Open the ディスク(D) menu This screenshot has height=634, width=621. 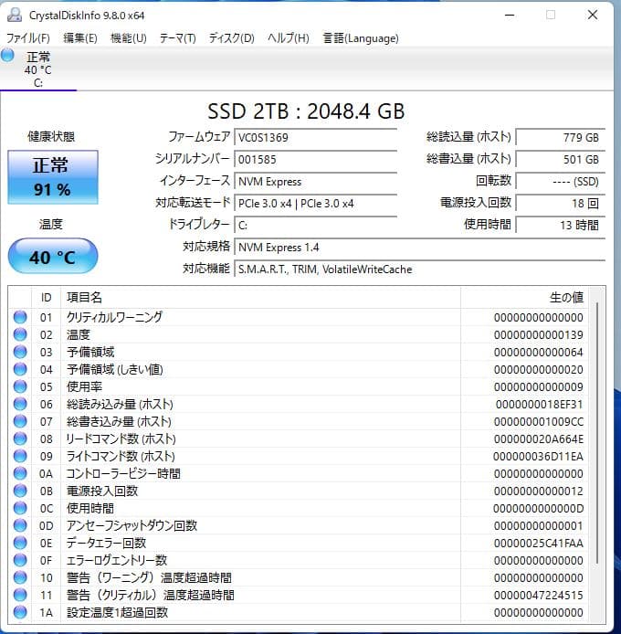231,38
